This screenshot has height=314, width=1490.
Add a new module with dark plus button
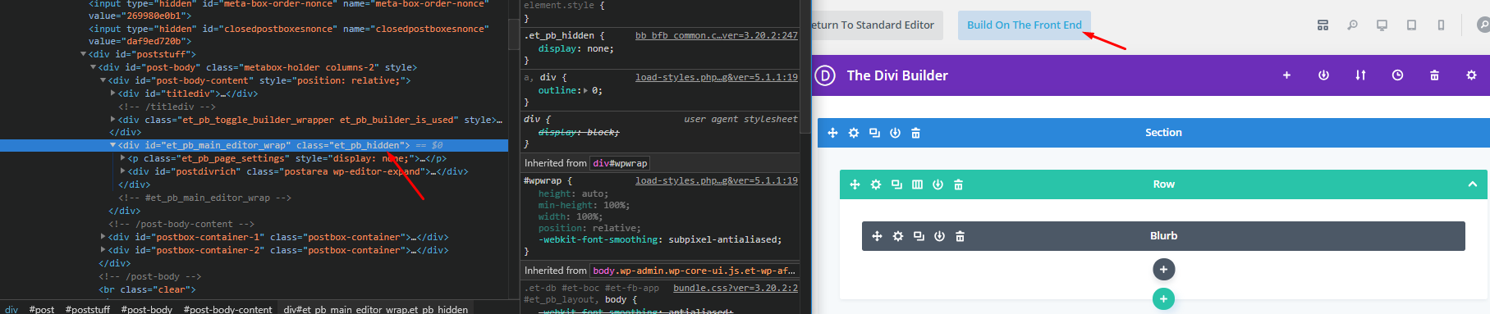pos(1163,269)
